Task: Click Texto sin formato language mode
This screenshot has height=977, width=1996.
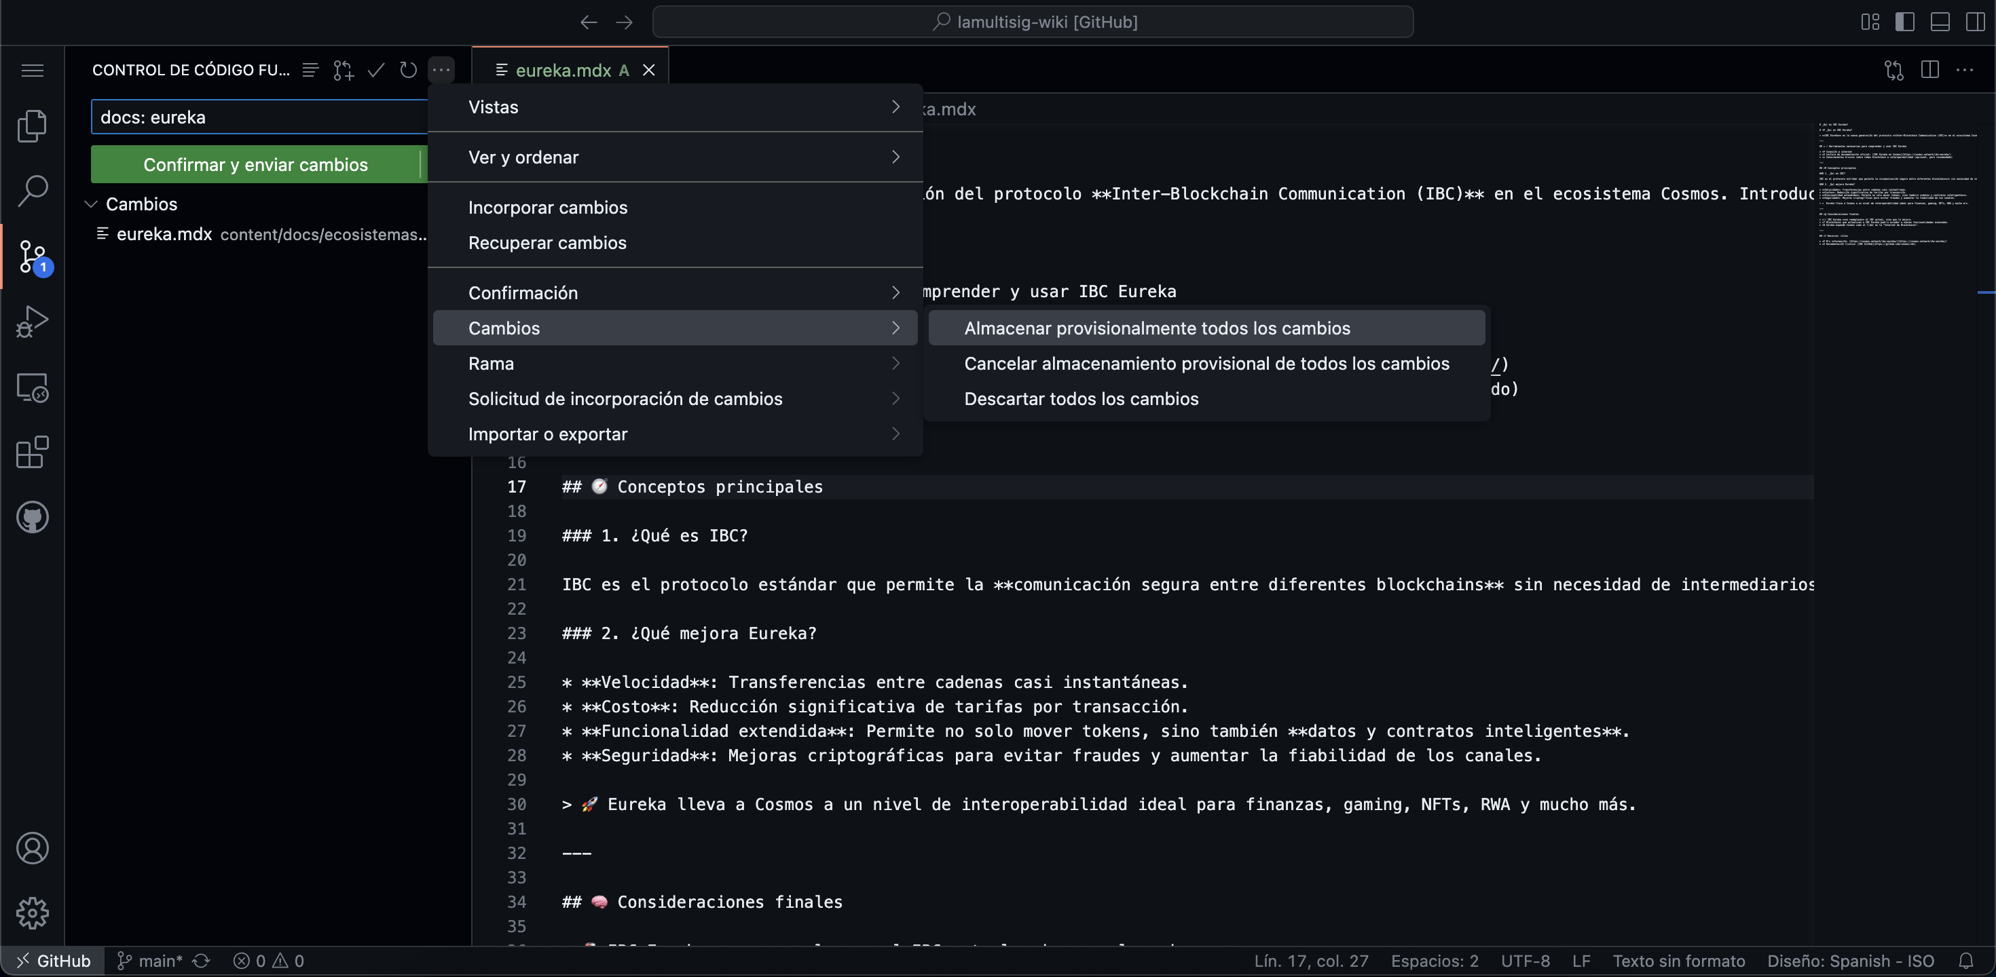Action: click(x=1678, y=961)
